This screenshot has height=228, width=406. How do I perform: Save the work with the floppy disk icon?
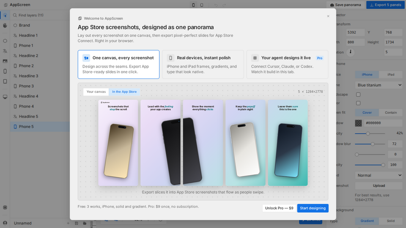(77, 223)
